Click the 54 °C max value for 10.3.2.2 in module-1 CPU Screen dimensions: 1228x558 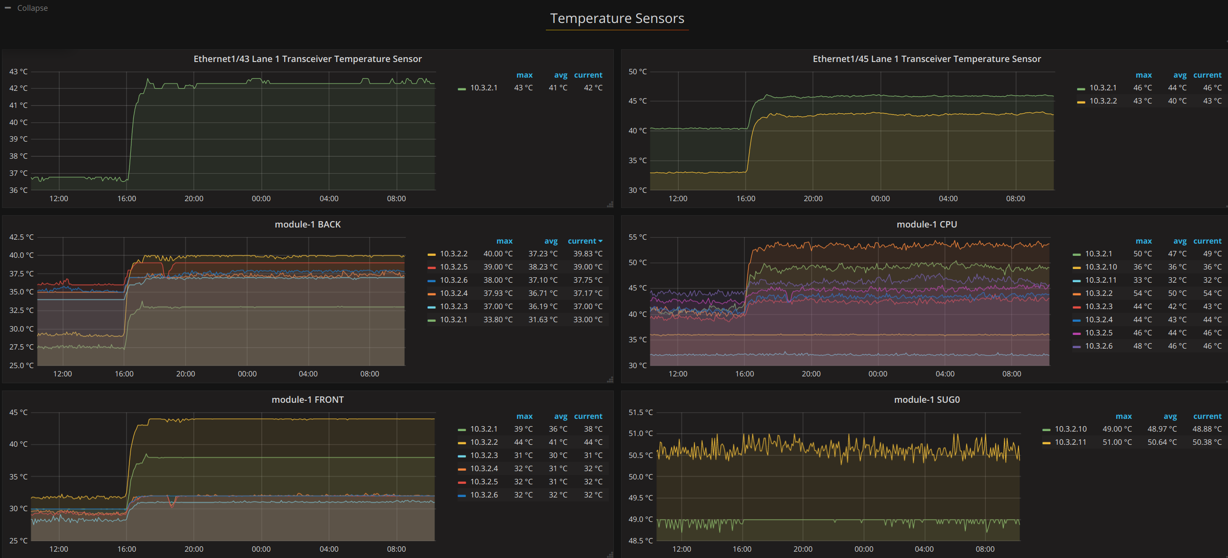tap(1143, 293)
